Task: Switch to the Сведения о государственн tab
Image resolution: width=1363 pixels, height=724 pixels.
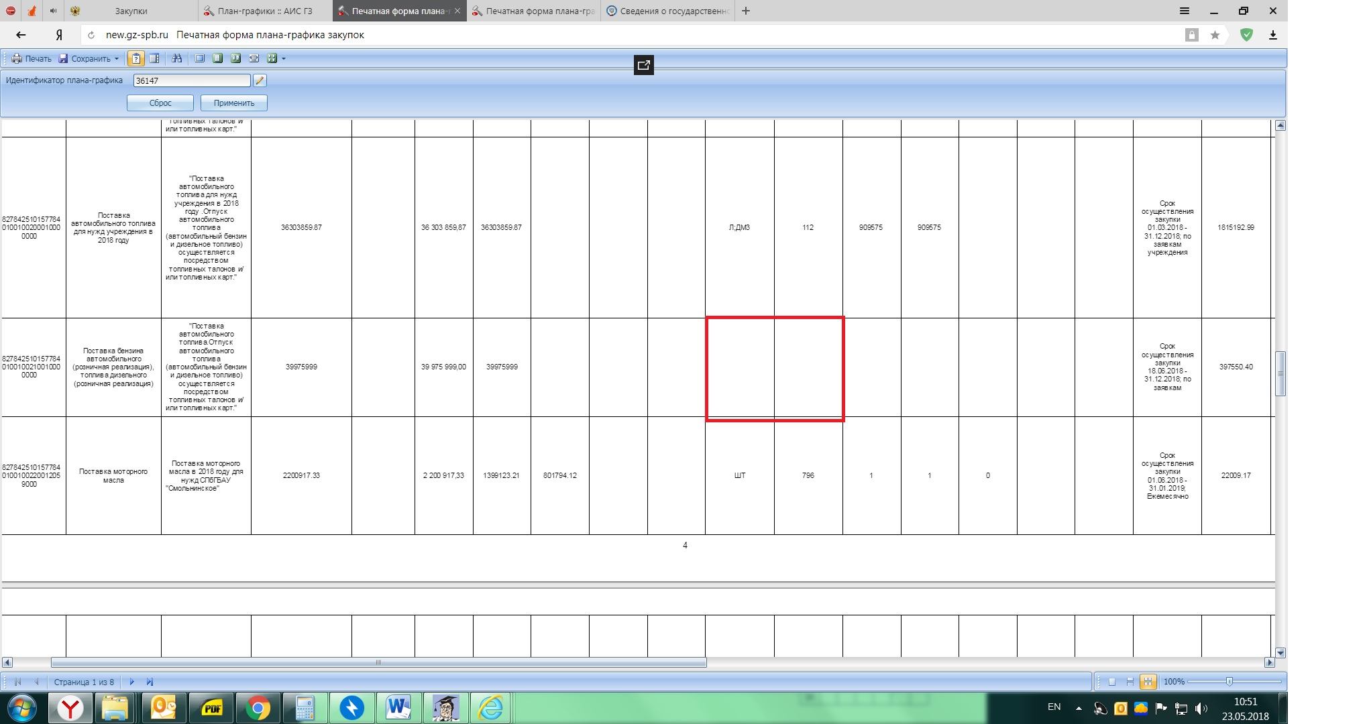Action: [x=667, y=11]
